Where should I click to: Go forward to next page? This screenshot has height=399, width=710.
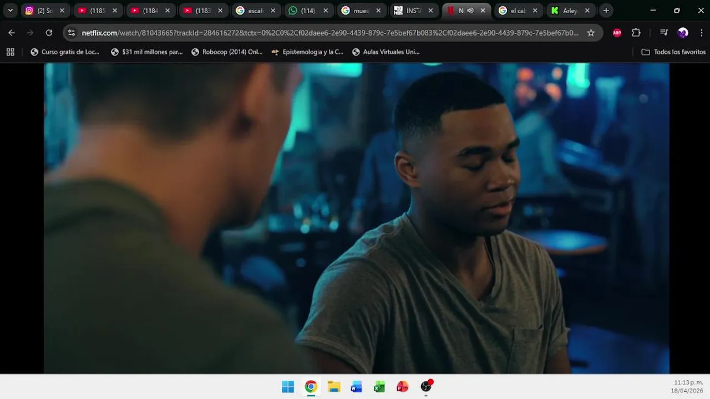click(31, 33)
